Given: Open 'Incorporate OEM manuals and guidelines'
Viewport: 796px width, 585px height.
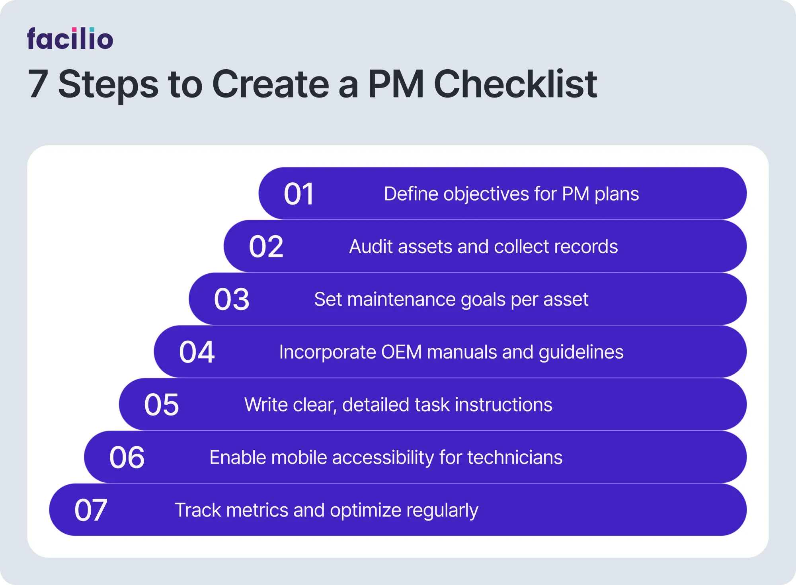Looking at the screenshot, I should 451,352.
